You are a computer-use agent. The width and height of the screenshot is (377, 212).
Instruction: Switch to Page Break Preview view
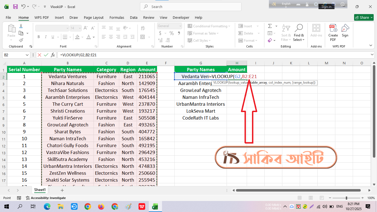pyautogui.click(x=322, y=198)
